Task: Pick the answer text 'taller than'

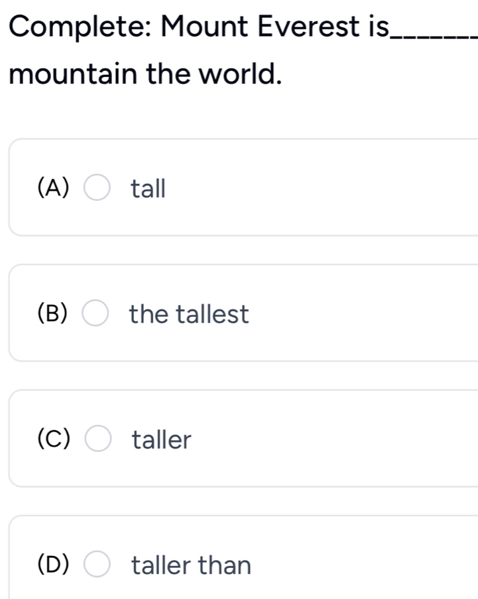Action: click(x=192, y=565)
